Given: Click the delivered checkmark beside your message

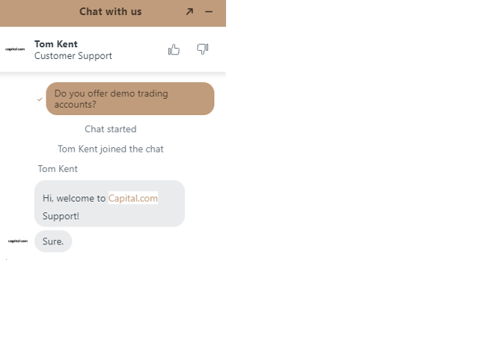Looking at the screenshot, I should coord(40,99).
